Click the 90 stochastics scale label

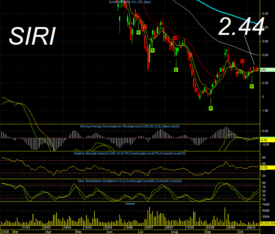[x=264, y=183]
